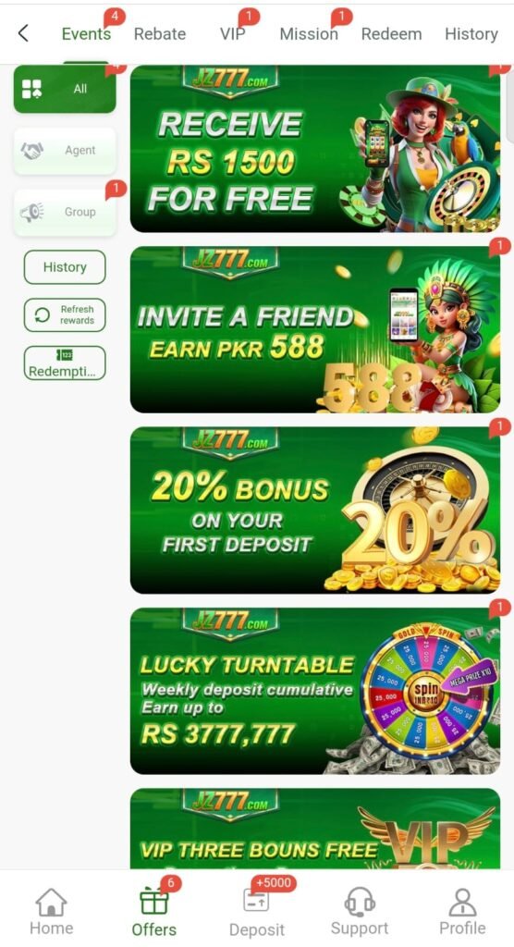Open the Offers gift icon

point(154,903)
